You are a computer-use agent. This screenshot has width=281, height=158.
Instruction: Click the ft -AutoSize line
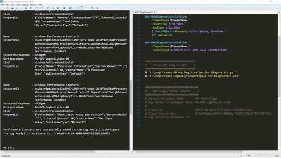point(162,35)
